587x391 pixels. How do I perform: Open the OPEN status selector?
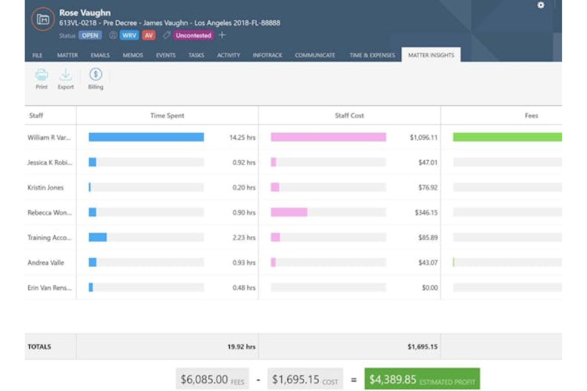tap(91, 35)
